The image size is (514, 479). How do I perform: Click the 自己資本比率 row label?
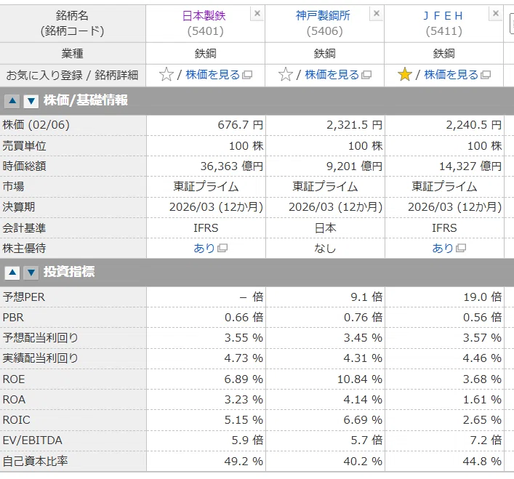[x=35, y=462]
